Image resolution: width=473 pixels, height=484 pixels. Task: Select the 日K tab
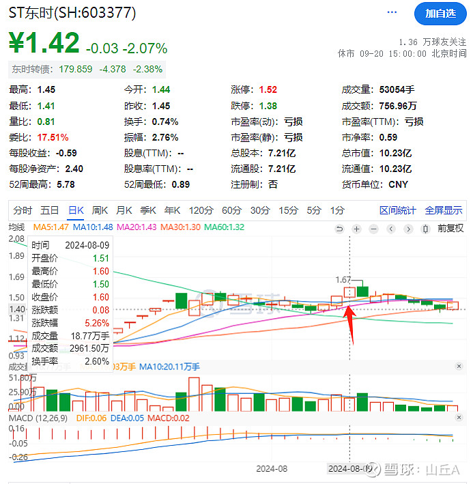[x=76, y=210]
